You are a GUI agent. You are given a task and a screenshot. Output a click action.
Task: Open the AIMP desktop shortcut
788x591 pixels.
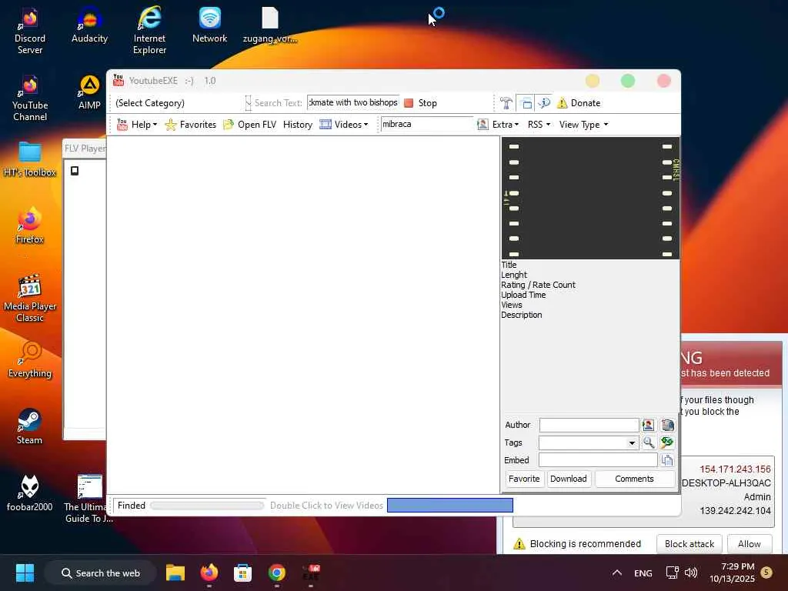[x=89, y=92]
